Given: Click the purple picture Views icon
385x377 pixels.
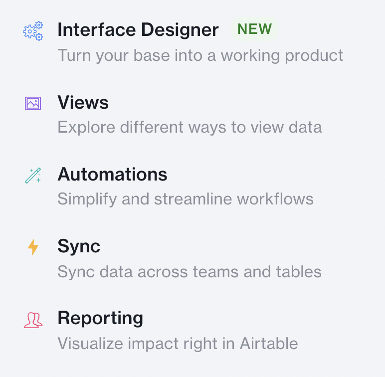Looking at the screenshot, I should pos(33,103).
